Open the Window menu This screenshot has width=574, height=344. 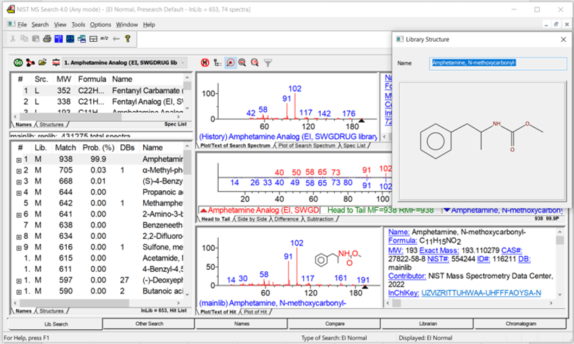127,24
